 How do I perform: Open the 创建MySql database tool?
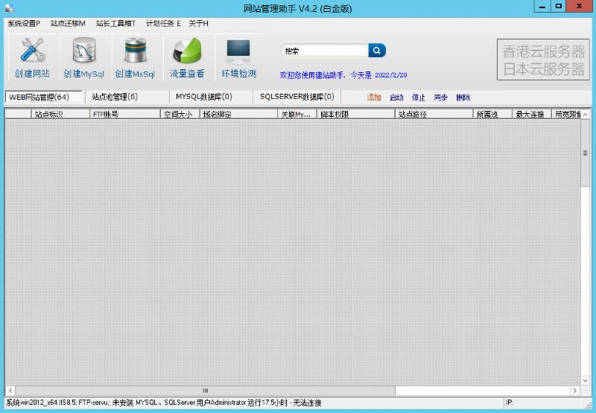83,52
